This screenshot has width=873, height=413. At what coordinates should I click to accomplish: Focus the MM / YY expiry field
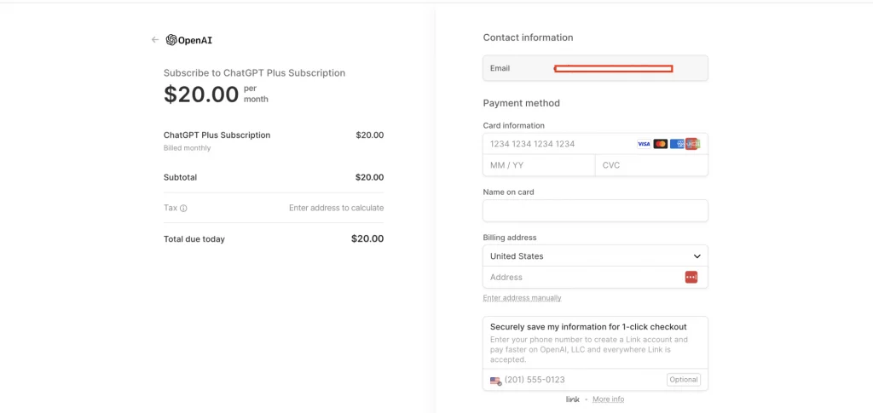(x=539, y=166)
